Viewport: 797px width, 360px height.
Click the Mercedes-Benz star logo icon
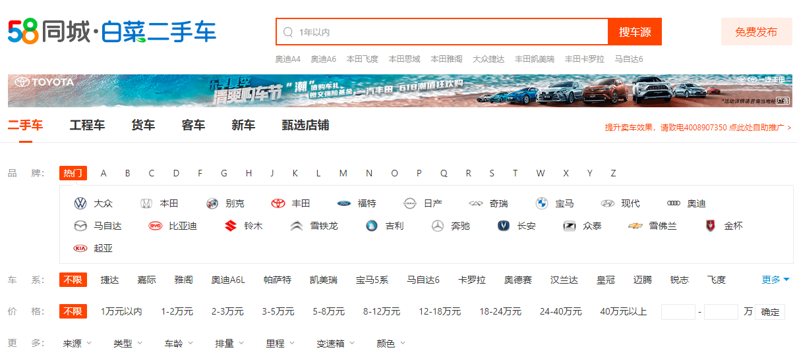click(438, 226)
